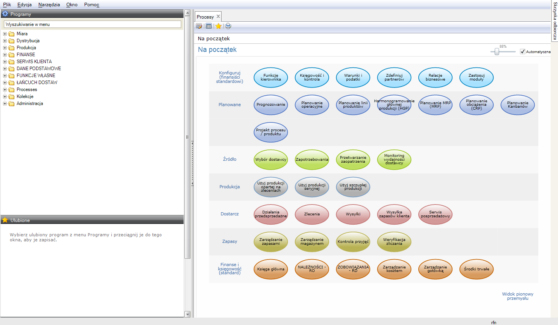The image size is (558, 325).
Task: Open Zdefiniuj partnerów bubble
Action: click(x=394, y=77)
